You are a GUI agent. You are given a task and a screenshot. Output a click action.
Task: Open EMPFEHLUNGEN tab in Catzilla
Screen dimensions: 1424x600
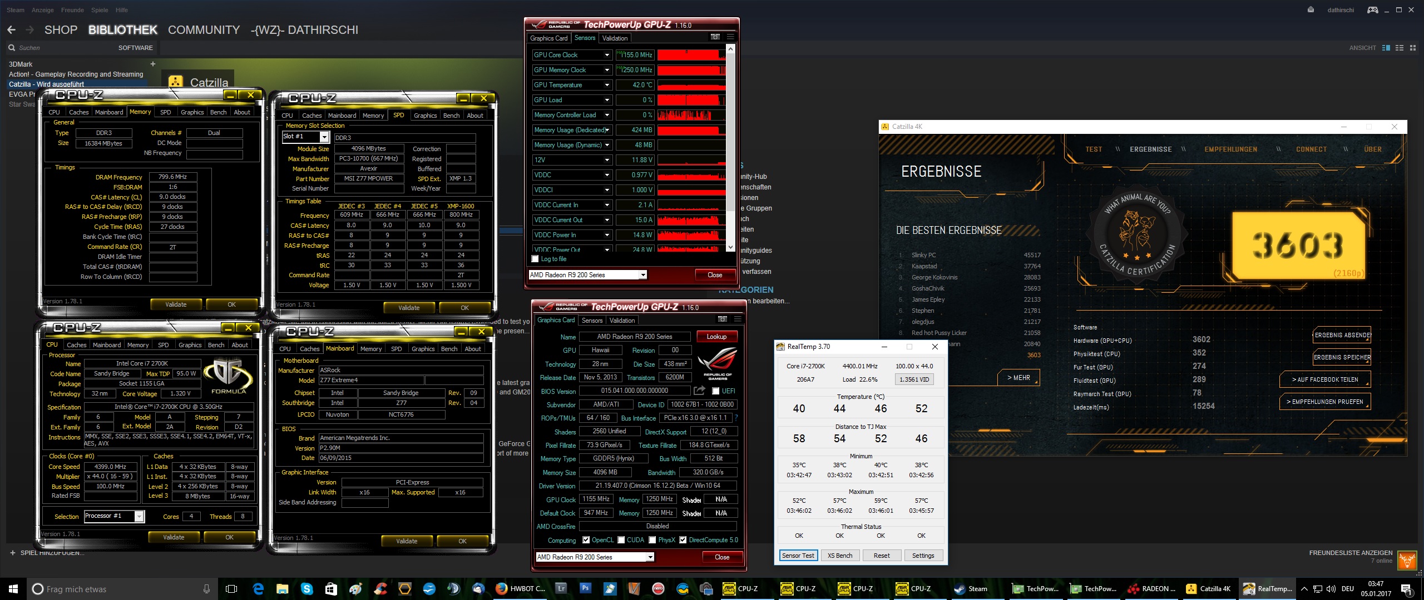click(x=1230, y=149)
